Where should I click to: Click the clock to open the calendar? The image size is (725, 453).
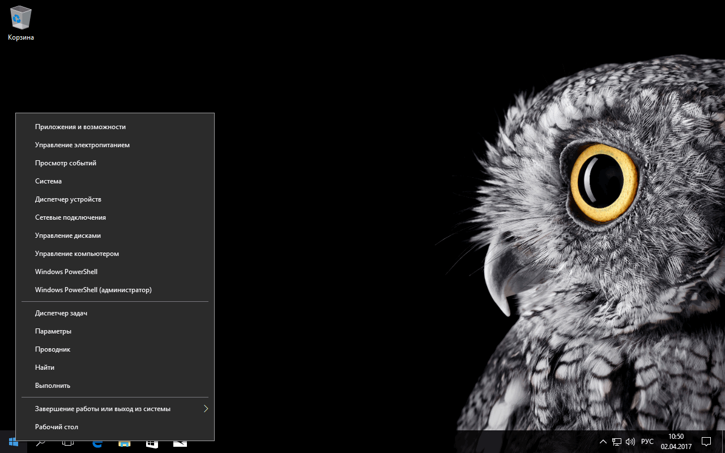click(x=675, y=442)
